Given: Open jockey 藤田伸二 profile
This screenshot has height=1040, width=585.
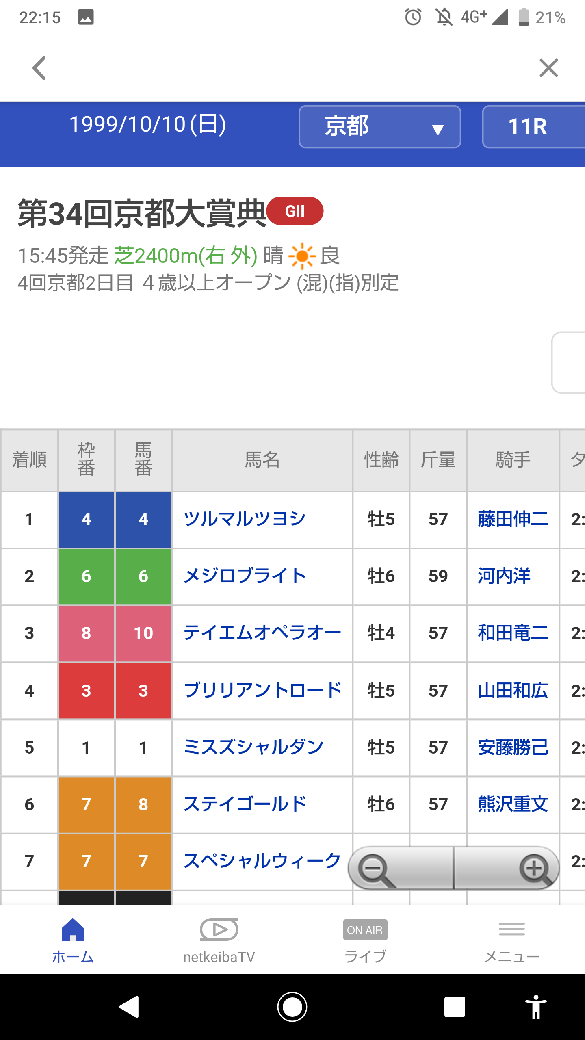Looking at the screenshot, I should tap(513, 519).
